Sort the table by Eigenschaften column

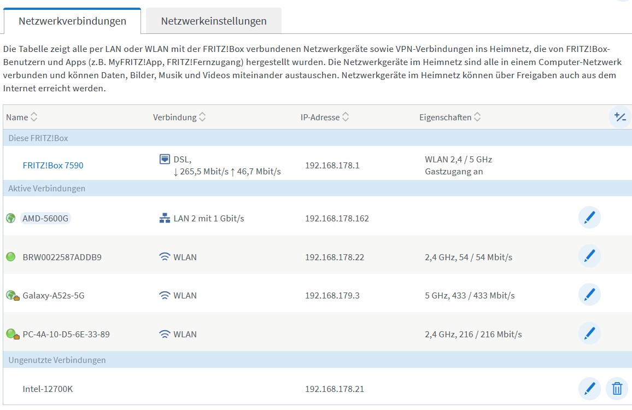(x=450, y=118)
